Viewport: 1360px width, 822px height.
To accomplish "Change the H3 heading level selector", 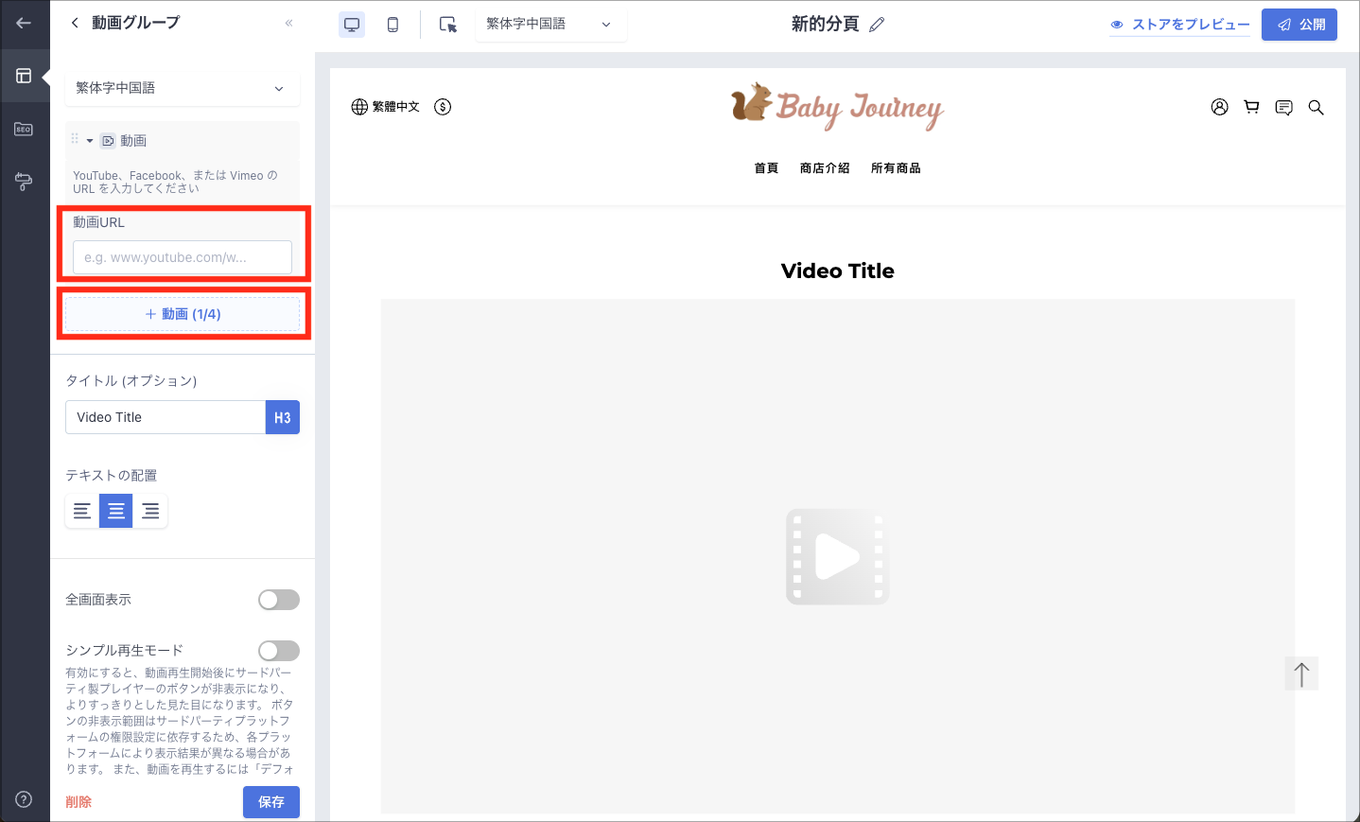I will (x=283, y=417).
